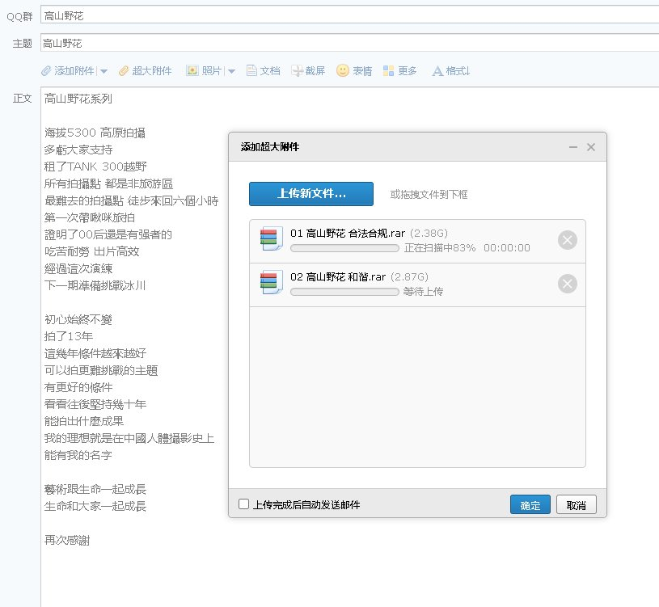Click the 01 file scanning progress bar
The width and height of the screenshot is (659, 607).
tap(344, 248)
